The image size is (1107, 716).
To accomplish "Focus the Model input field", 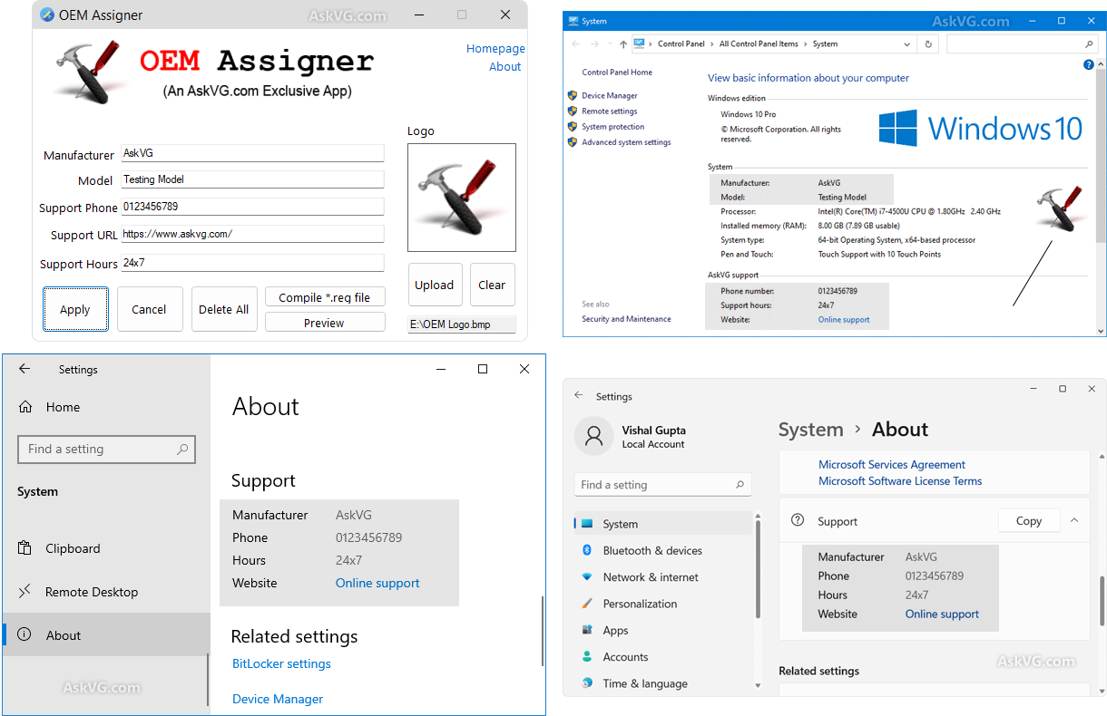I will [252, 179].
